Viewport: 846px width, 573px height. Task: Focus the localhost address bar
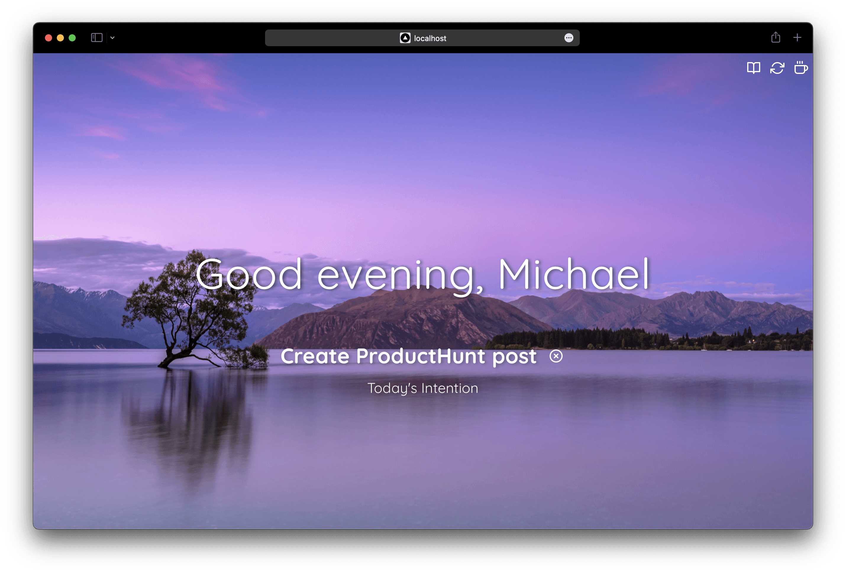tap(473, 38)
